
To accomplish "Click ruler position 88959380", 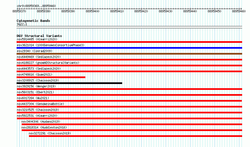I will click(44, 11).
